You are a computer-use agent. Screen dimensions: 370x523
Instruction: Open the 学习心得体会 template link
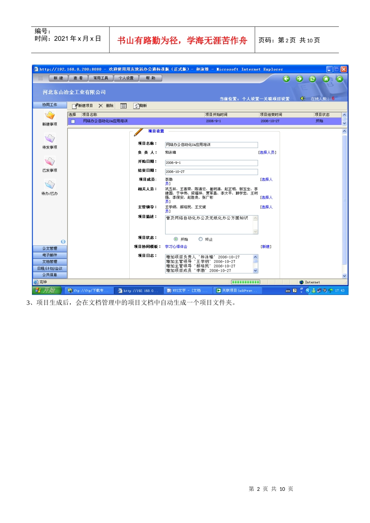pyautogui.click(x=176, y=247)
